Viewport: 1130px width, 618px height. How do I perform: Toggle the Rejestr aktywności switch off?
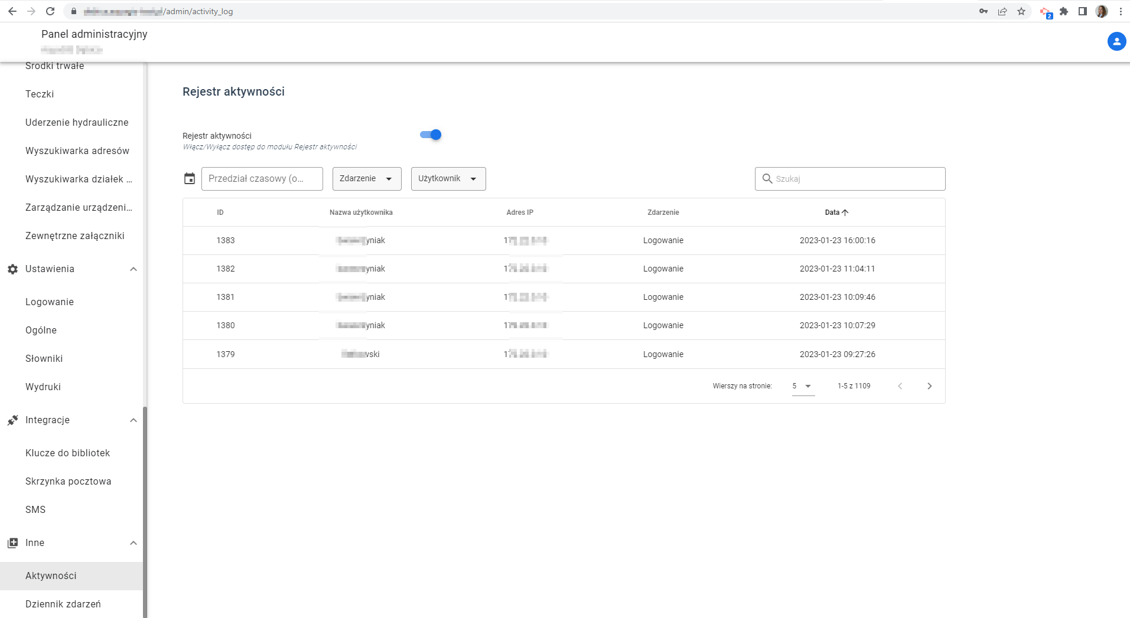click(431, 135)
